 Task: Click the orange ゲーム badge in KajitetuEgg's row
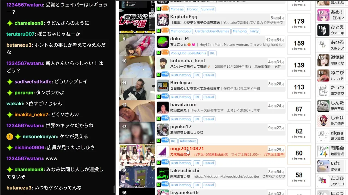[165, 30]
